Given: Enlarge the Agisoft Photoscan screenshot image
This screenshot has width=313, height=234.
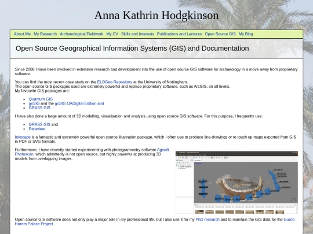Looking at the screenshot, I should [x=236, y=182].
